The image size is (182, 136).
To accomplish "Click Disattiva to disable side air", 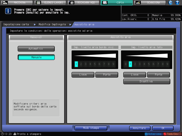I will coord(147,81).
